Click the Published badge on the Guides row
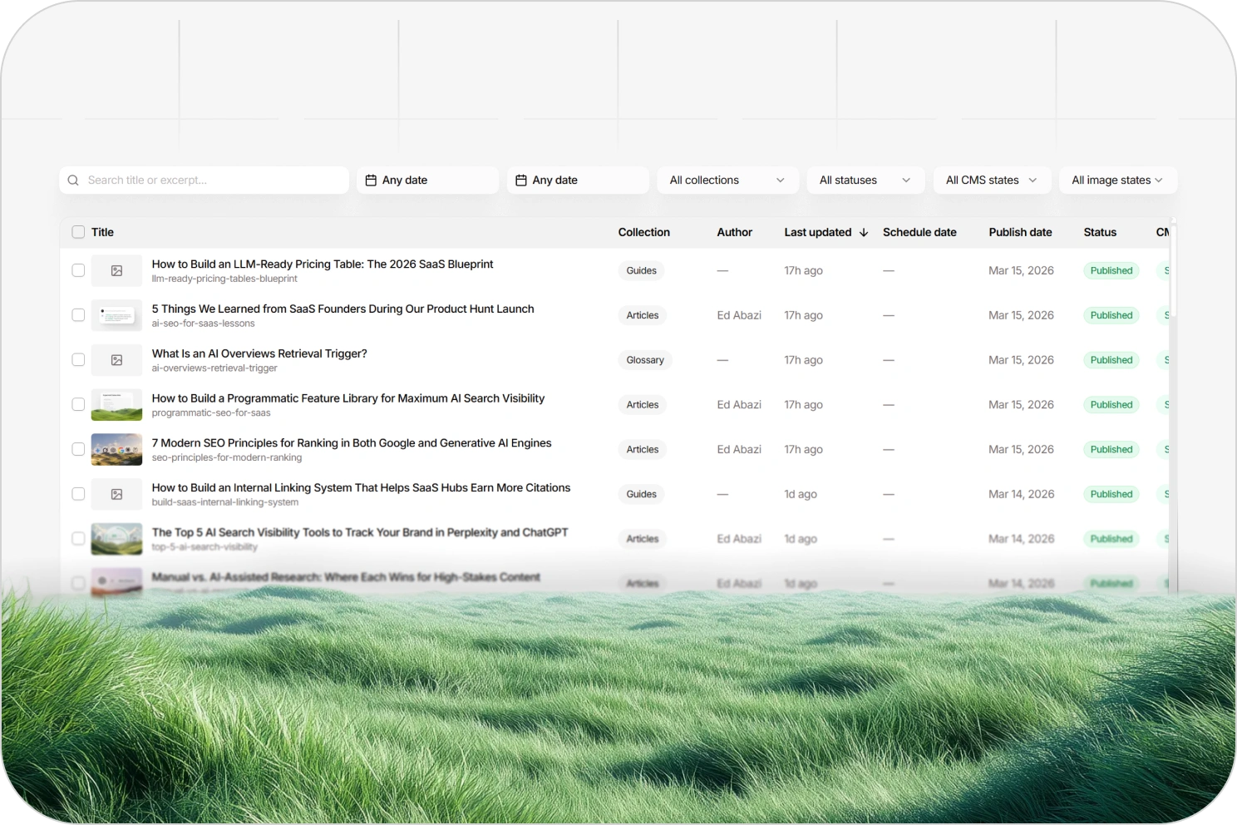1237x825 pixels. tap(1111, 269)
